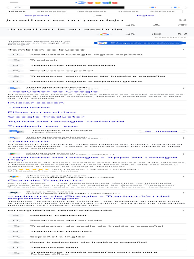Open the Inglés target language dropdown
194x259 pixels.
[x=150, y=16]
